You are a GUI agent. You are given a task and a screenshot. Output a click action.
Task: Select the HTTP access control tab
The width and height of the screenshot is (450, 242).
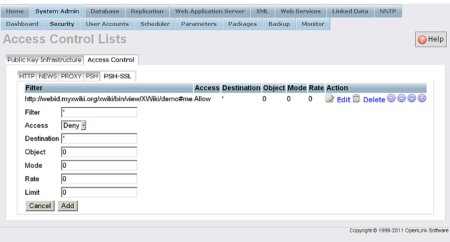tap(26, 76)
